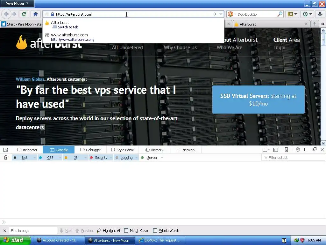Choose www.afterburst.com suggestion
Image resolution: width=326 pixels, height=245 pixels.
133,37
